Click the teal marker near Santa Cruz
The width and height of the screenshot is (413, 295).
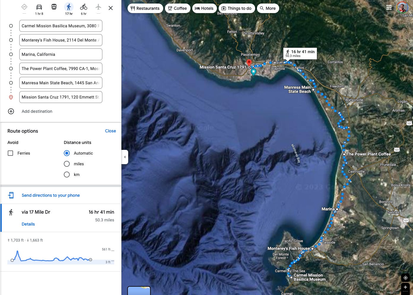(253, 72)
